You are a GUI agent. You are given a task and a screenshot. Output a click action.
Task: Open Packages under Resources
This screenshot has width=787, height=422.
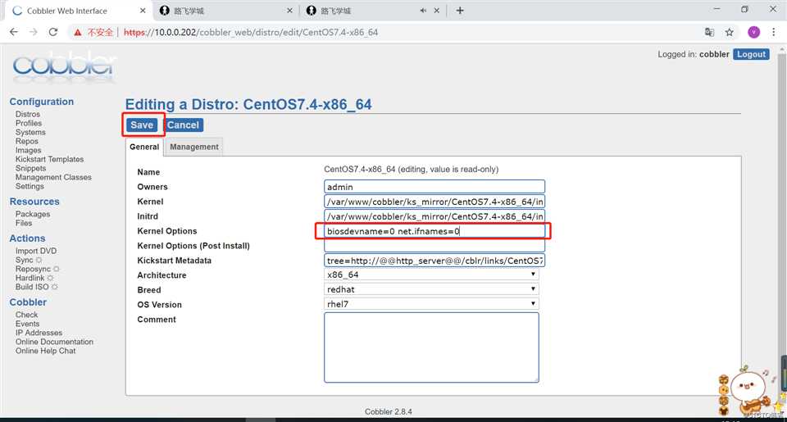pos(33,214)
